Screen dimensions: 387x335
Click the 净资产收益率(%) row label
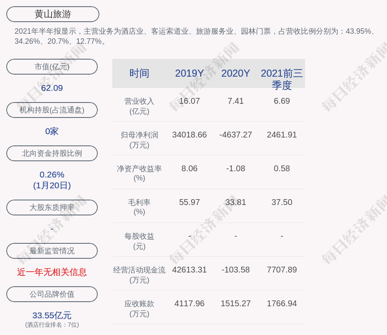coord(139,173)
